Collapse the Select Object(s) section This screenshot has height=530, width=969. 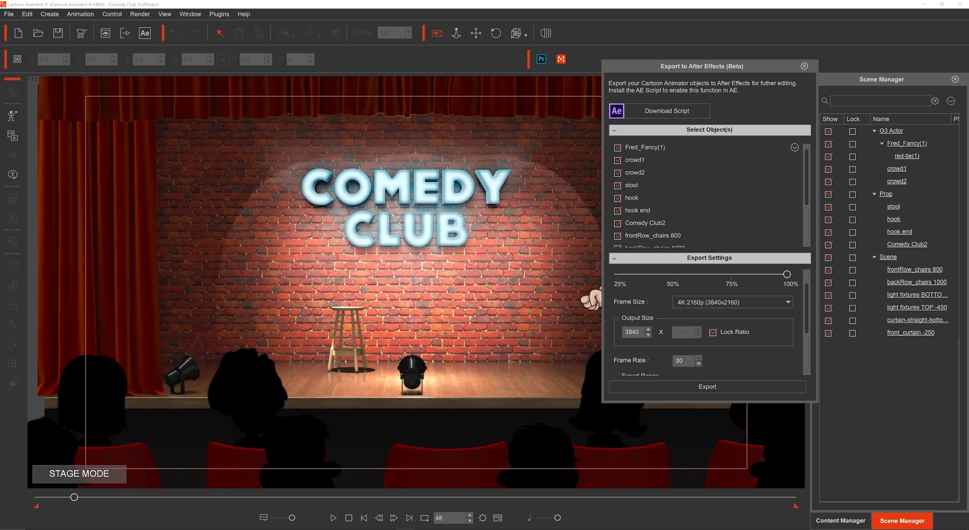click(x=614, y=130)
